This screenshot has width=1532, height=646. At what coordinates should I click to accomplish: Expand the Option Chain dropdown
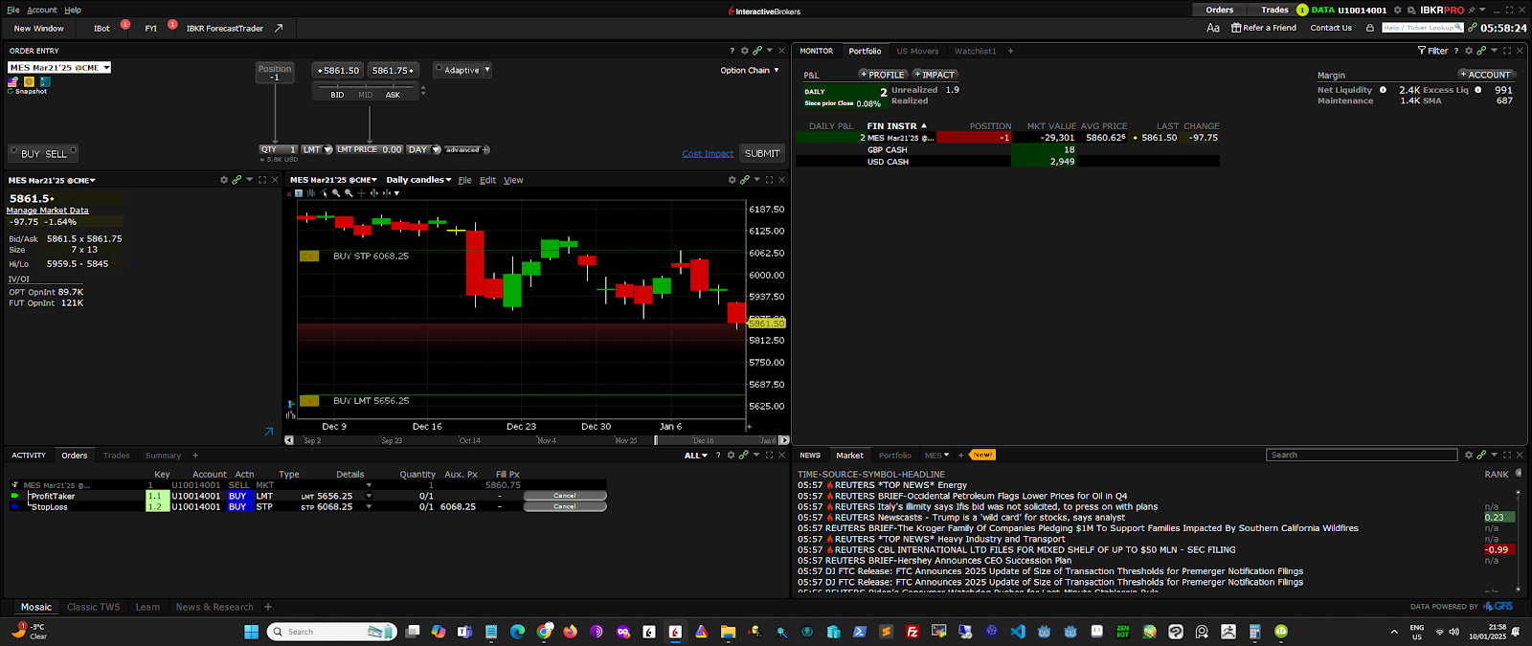pyautogui.click(x=750, y=70)
